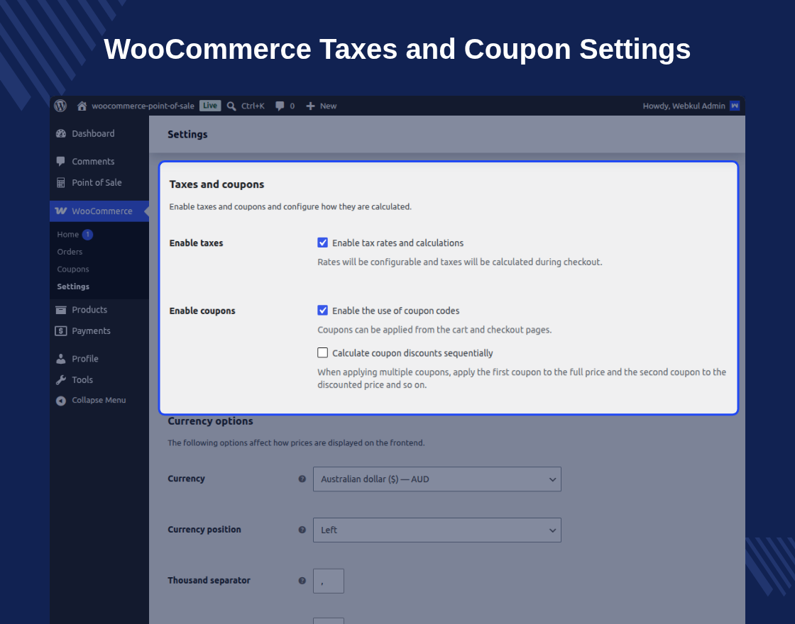Image resolution: width=795 pixels, height=624 pixels.
Task: Click help icon next to Currency position
Action: tap(302, 530)
